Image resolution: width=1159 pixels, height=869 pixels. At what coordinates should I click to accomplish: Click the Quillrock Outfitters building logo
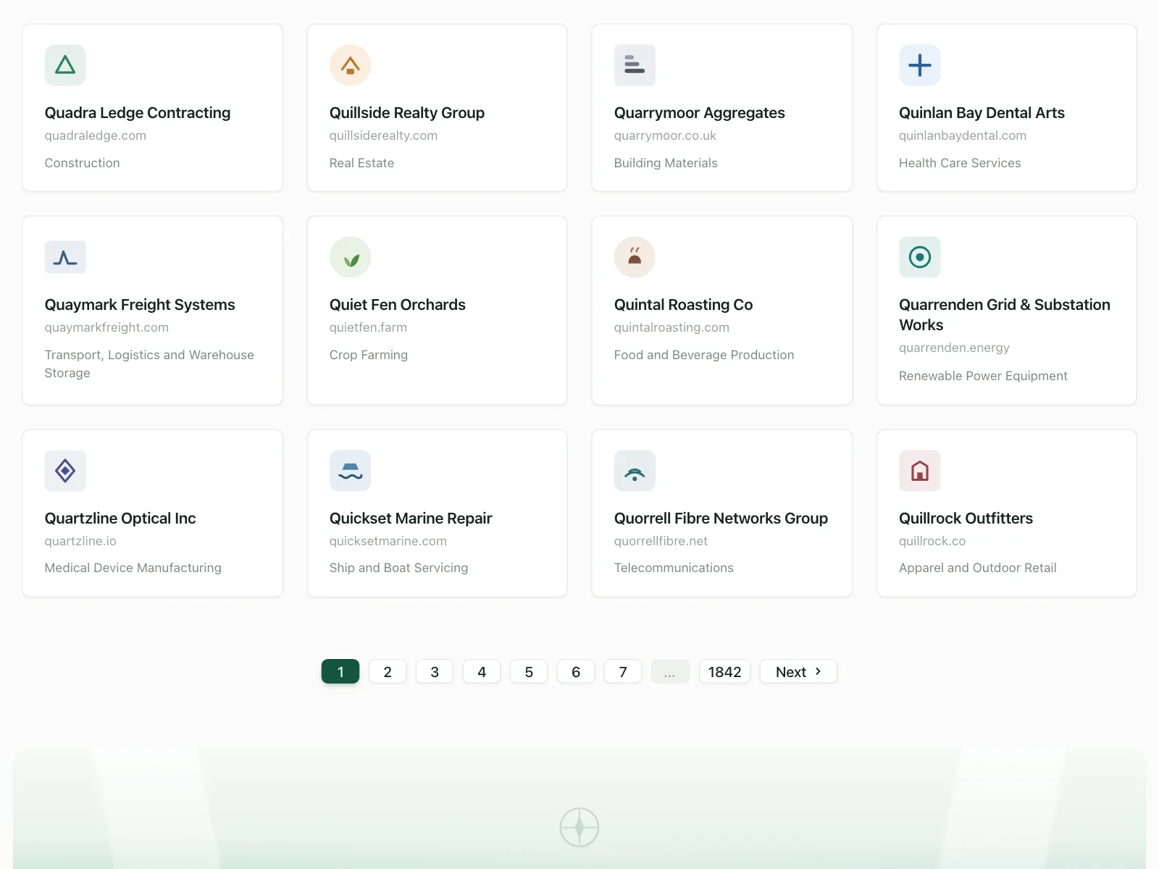pyautogui.click(x=920, y=471)
